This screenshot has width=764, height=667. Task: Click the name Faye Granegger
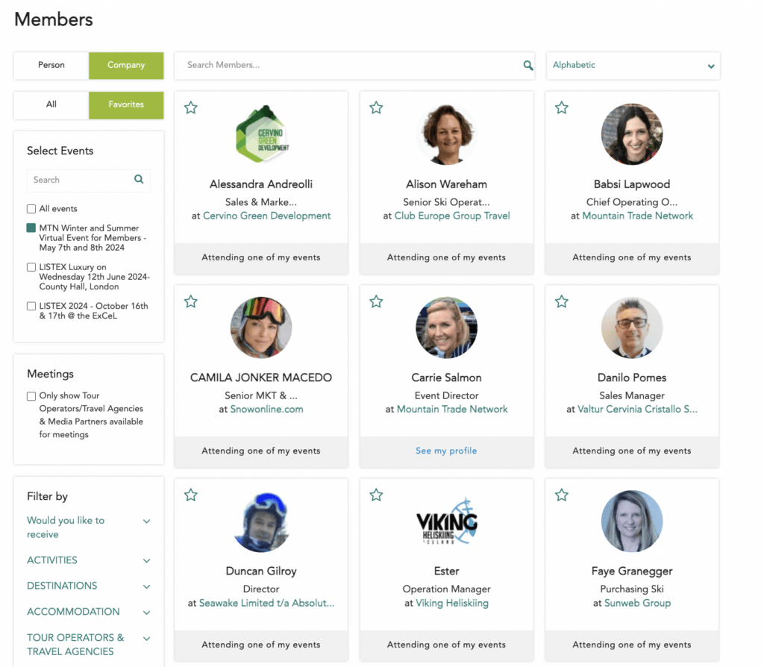pos(632,571)
